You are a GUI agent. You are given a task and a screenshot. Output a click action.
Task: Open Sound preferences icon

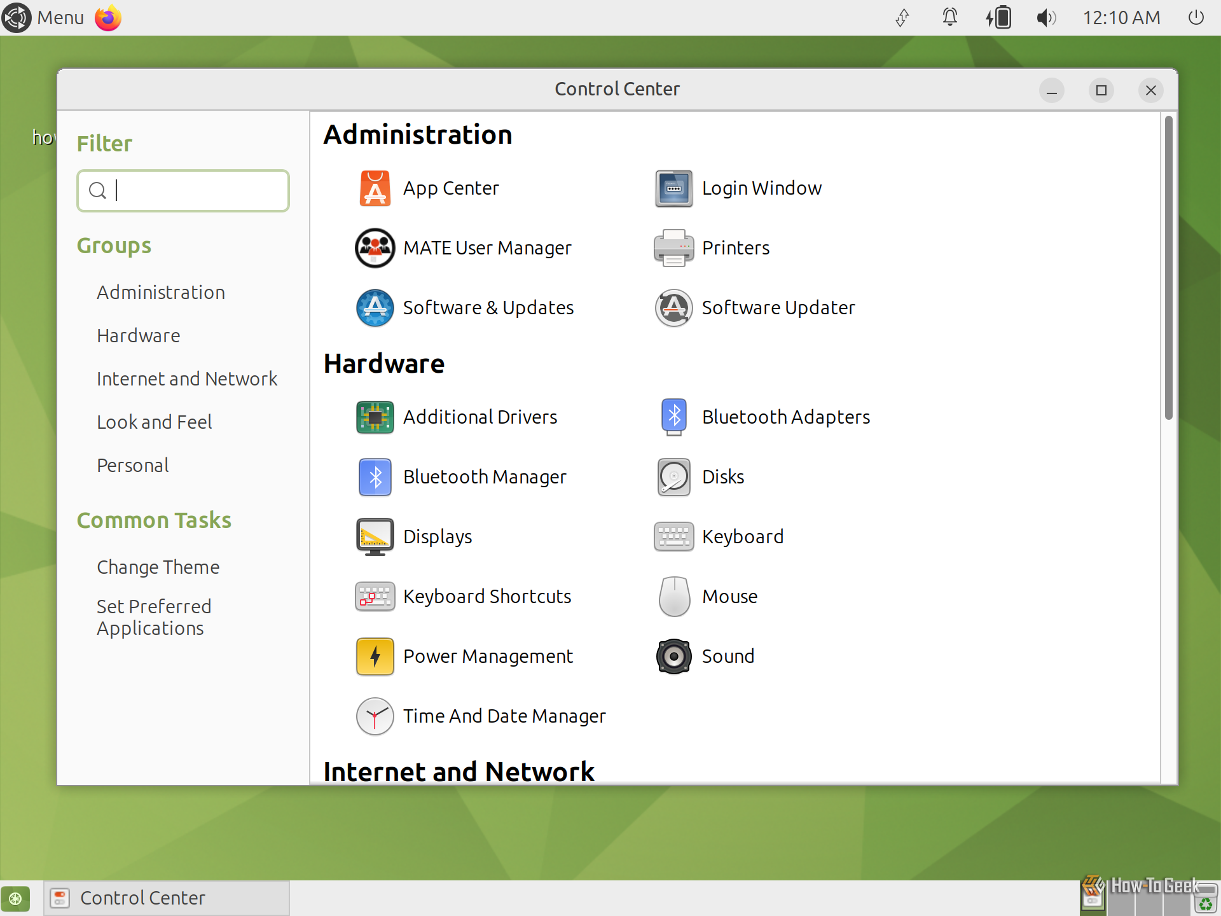(x=673, y=656)
